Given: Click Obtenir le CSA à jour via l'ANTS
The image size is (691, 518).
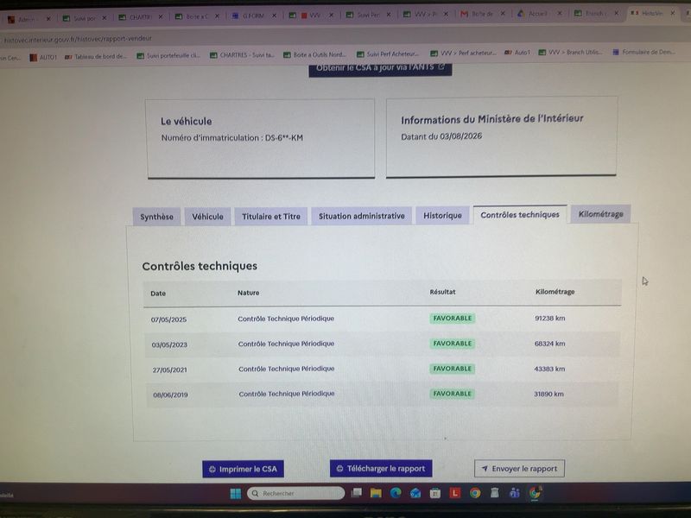Looking at the screenshot, I should (x=380, y=68).
